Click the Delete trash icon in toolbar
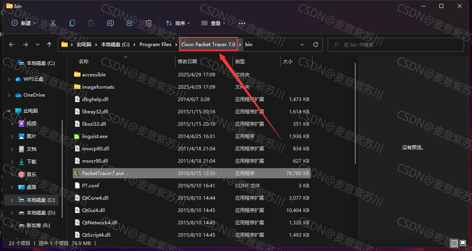 149,23
